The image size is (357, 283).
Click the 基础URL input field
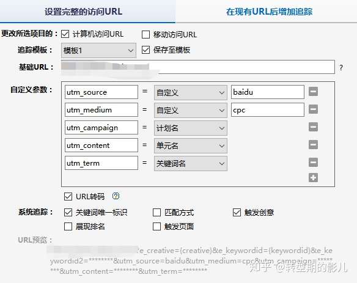pyautogui.click(x=198, y=67)
